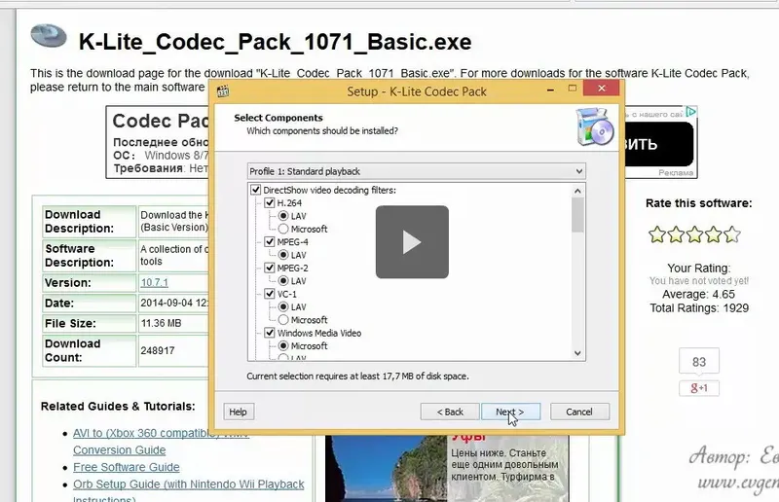Image resolution: width=779 pixels, height=502 pixels.
Task: Click the CD software box icon in setup header
Action: (x=595, y=126)
